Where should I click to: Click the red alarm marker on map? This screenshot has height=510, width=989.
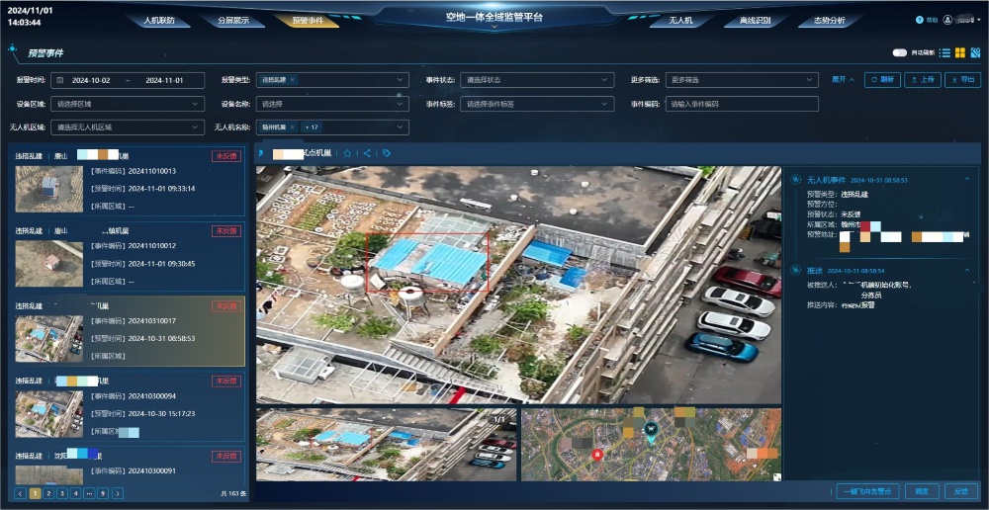point(596,454)
